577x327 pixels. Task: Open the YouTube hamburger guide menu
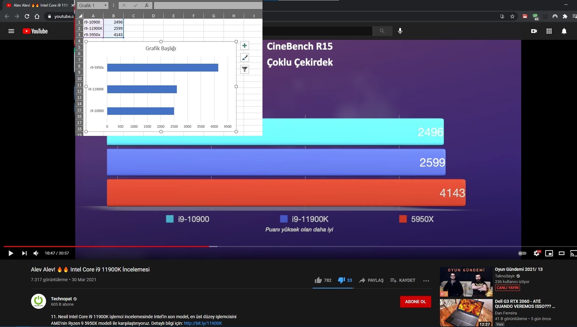11,31
